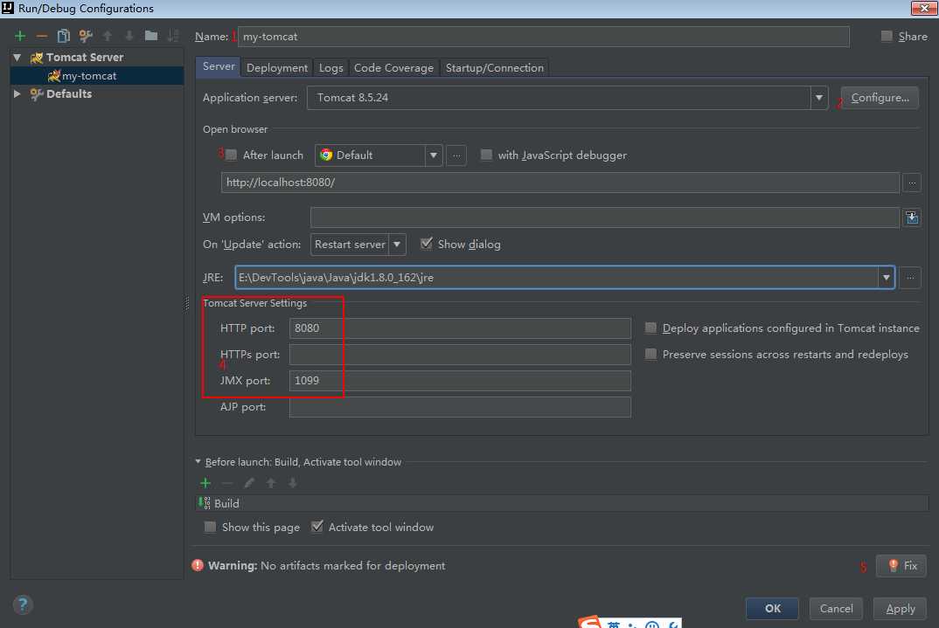939x628 pixels.
Task: Remove before-launch task minus icon
Action: [x=227, y=483]
